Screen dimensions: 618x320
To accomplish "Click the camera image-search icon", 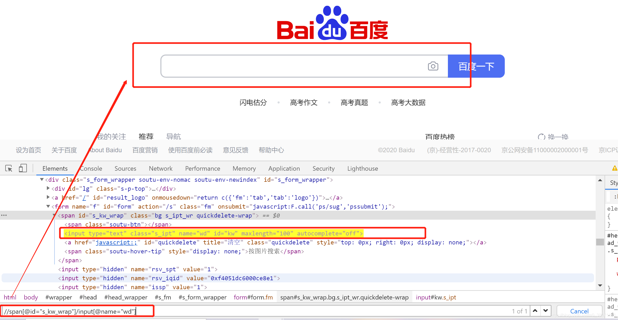I will click(433, 66).
